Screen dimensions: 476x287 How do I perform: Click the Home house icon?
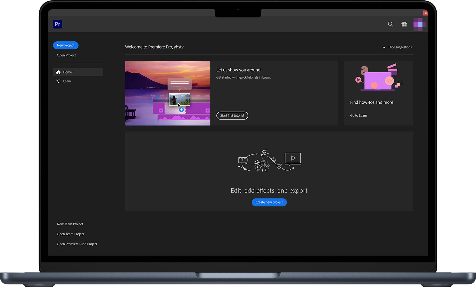pyautogui.click(x=58, y=72)
